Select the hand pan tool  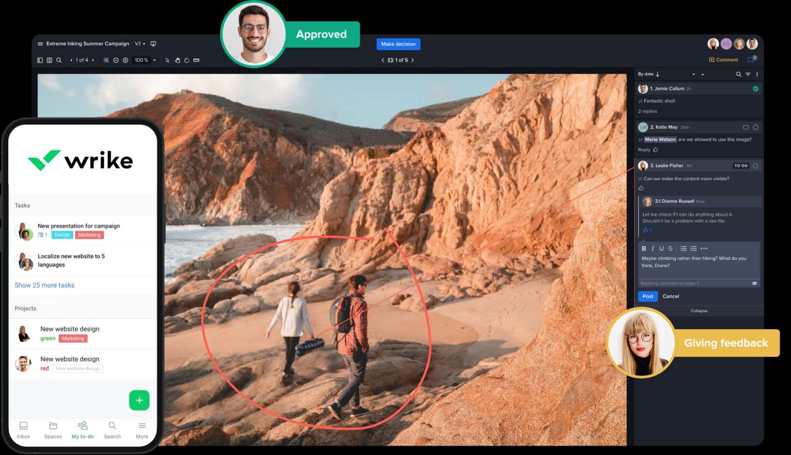point(177,60)
